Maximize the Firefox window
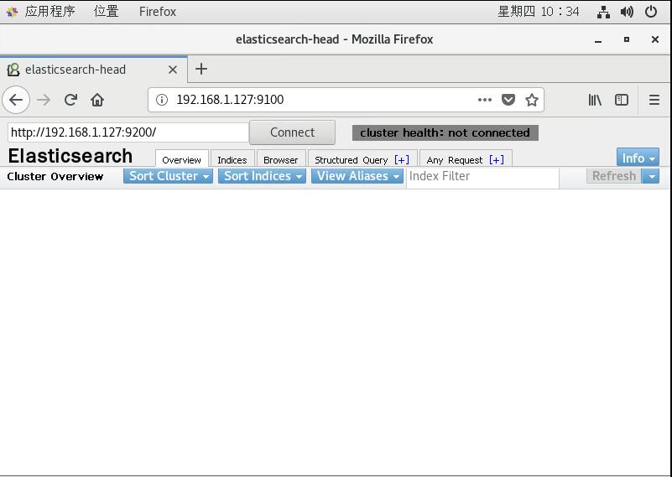Screen dimensions: 672x477 click(627, 39)
